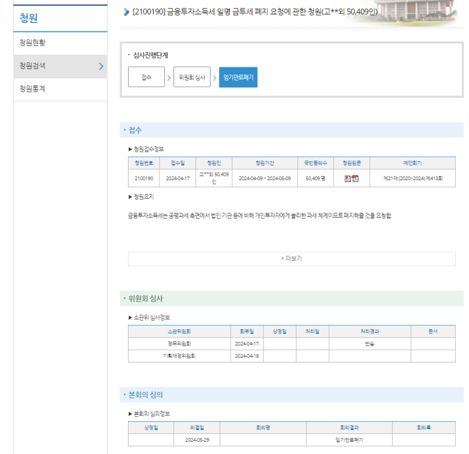The width and height of the screenshot is (469, 454).
Task: Select the 위원회 심사 step box
Action: (x=192, y=78)
